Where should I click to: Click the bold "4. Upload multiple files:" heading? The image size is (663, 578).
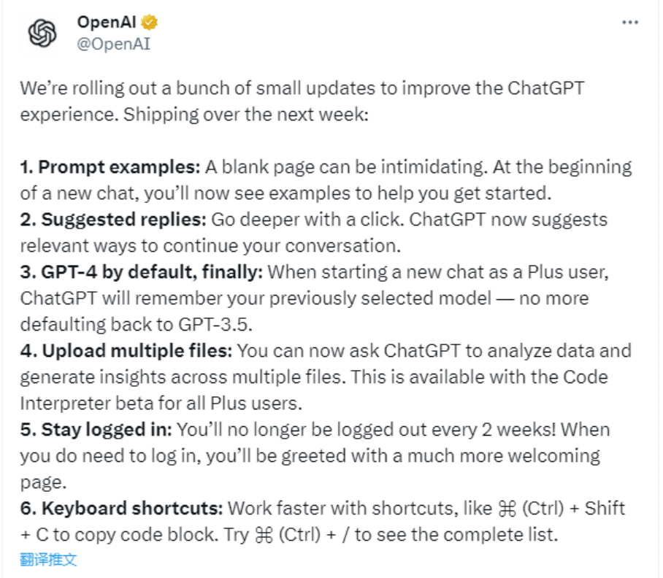(126, 350)
